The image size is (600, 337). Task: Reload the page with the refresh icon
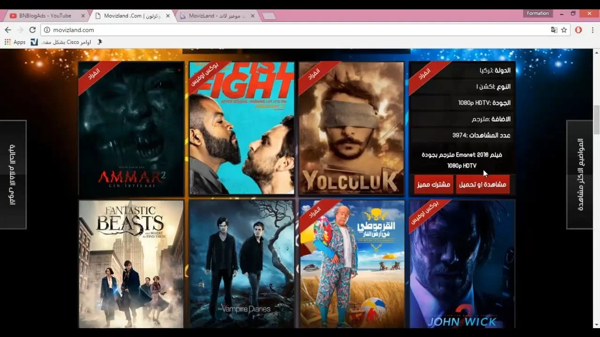coord(32,29)
